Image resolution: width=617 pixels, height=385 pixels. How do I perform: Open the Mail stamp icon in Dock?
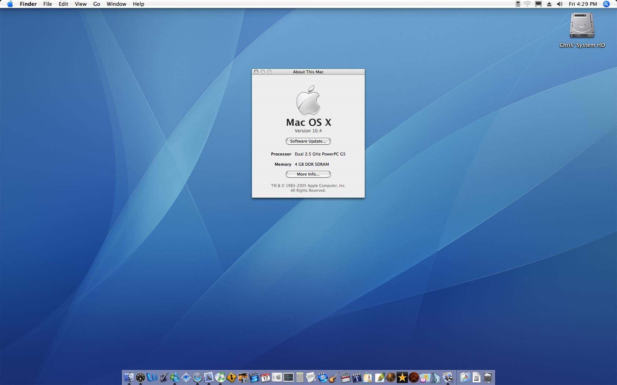pos(209,377)
